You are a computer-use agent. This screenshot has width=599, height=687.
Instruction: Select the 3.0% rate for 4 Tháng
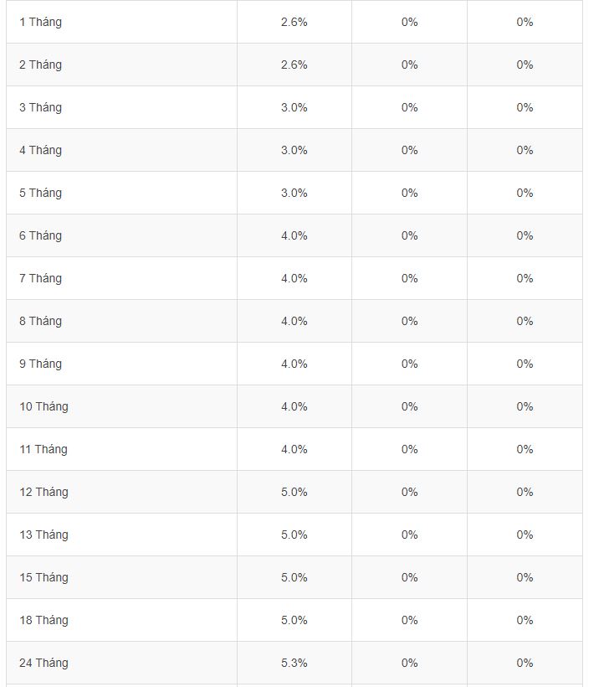pyautogui.click(x=294, y=150)
